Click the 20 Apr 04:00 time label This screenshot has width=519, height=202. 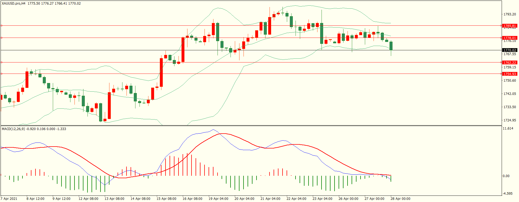click(244, 199)
